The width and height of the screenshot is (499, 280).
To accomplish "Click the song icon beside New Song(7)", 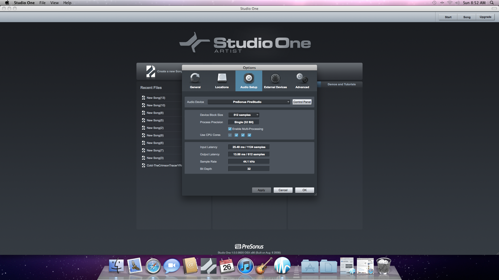I will 143,150.
